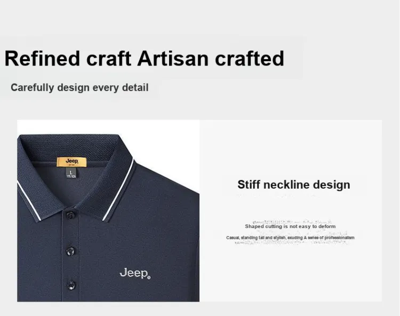This screenshot has width=400, height=316.
Task: Click the word "Artisan" in the heading
Action: click(173, 59)
